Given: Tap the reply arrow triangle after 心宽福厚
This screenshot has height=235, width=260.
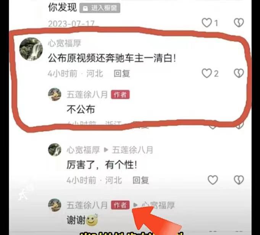Looking at the screenshot, I should pos(106,150).
